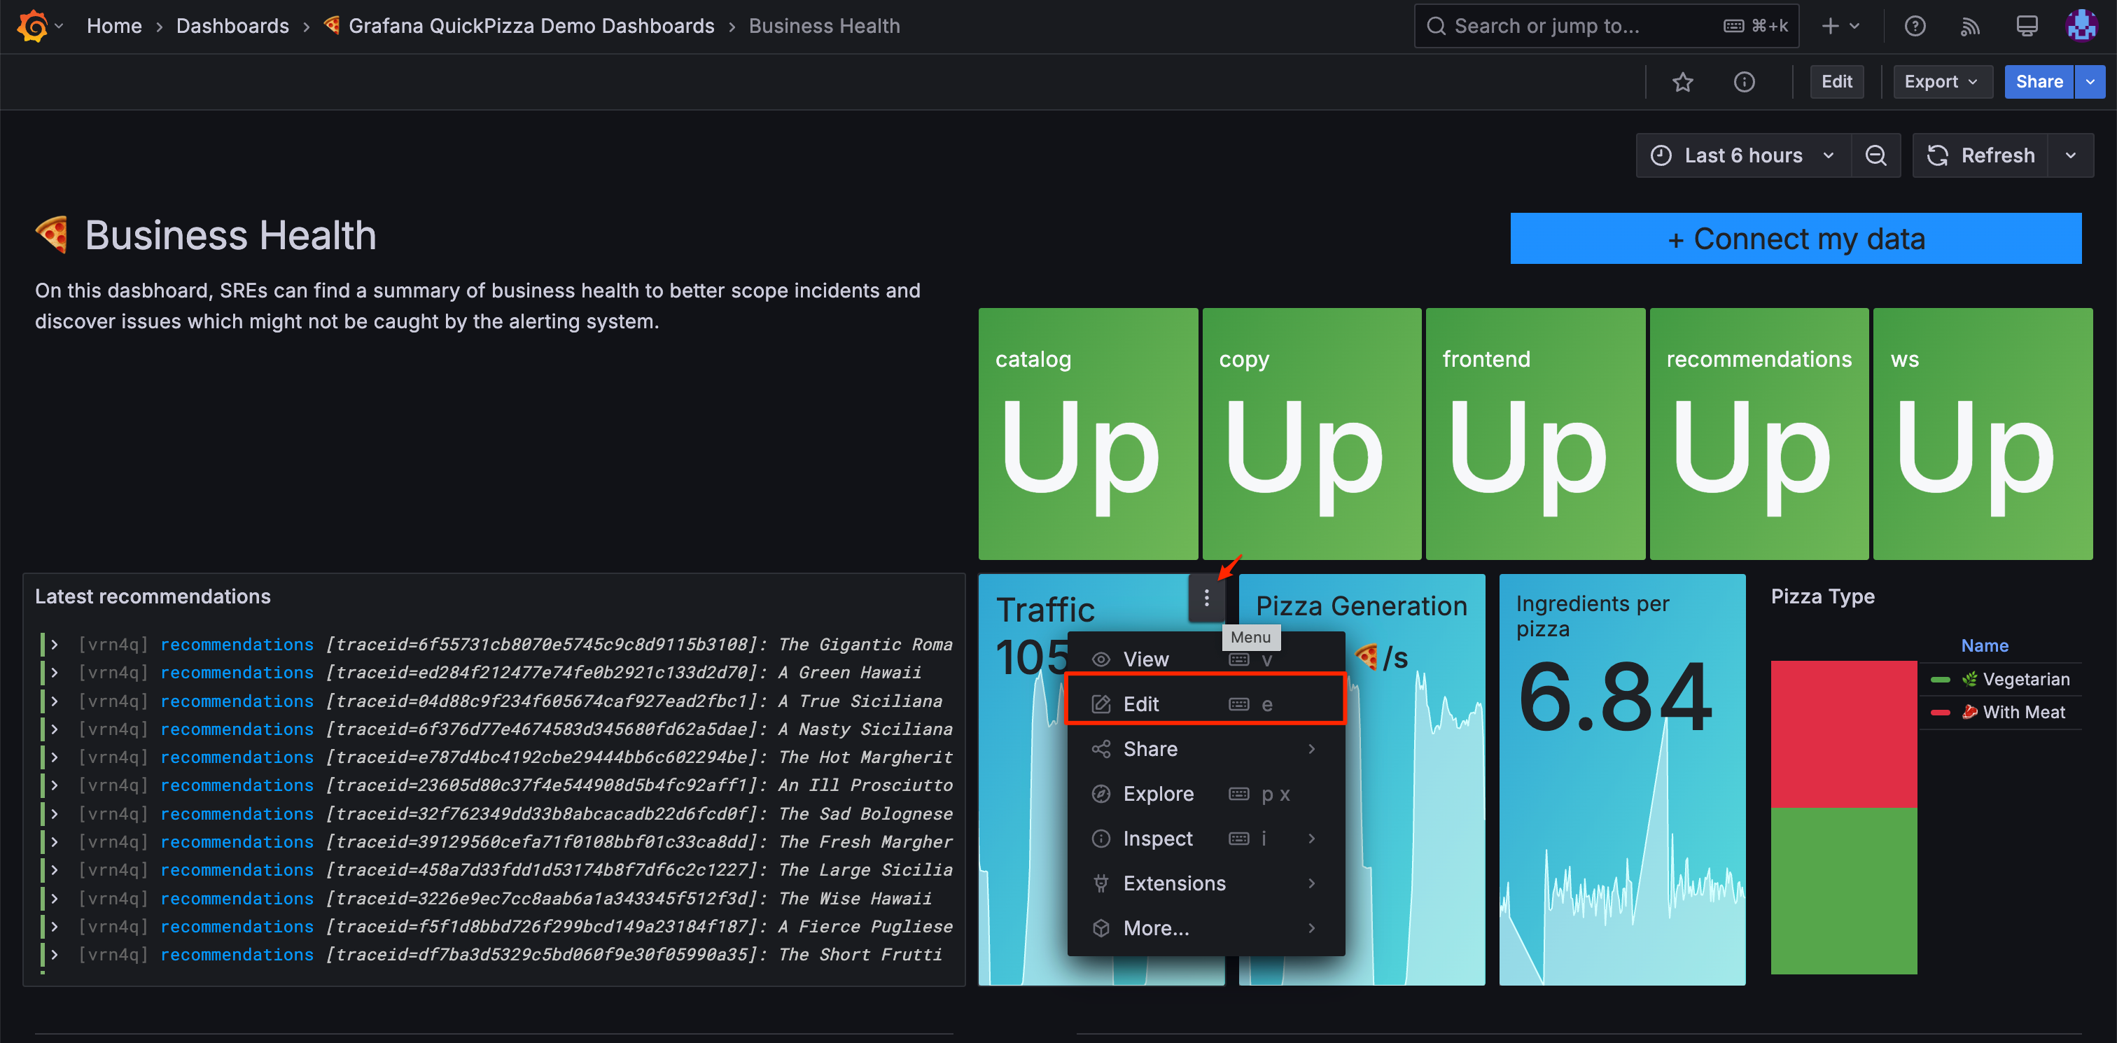Image resolution: width=2117 pixels, height=1043 pixels.
Task: Click the Ingredients per pizza panel title
Action: tap(1592, 617)
